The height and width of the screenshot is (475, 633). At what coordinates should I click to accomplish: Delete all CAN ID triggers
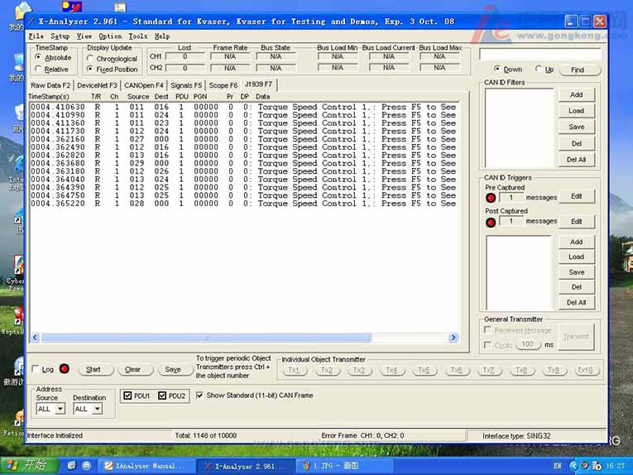coord(577,302)
